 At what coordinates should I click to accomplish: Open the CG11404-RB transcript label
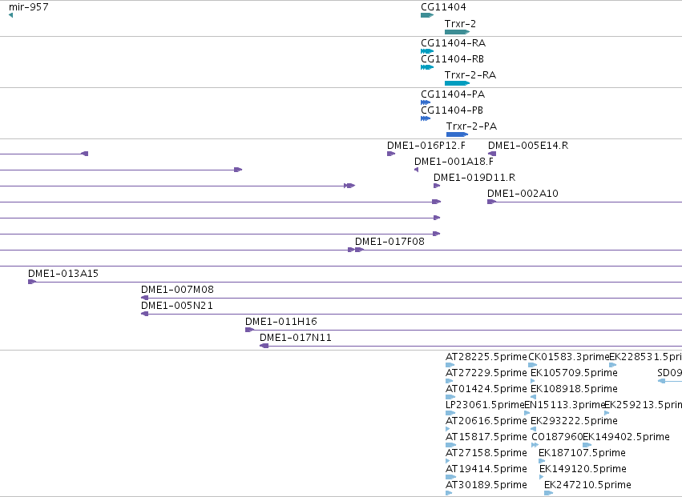(x=452, y=59)
